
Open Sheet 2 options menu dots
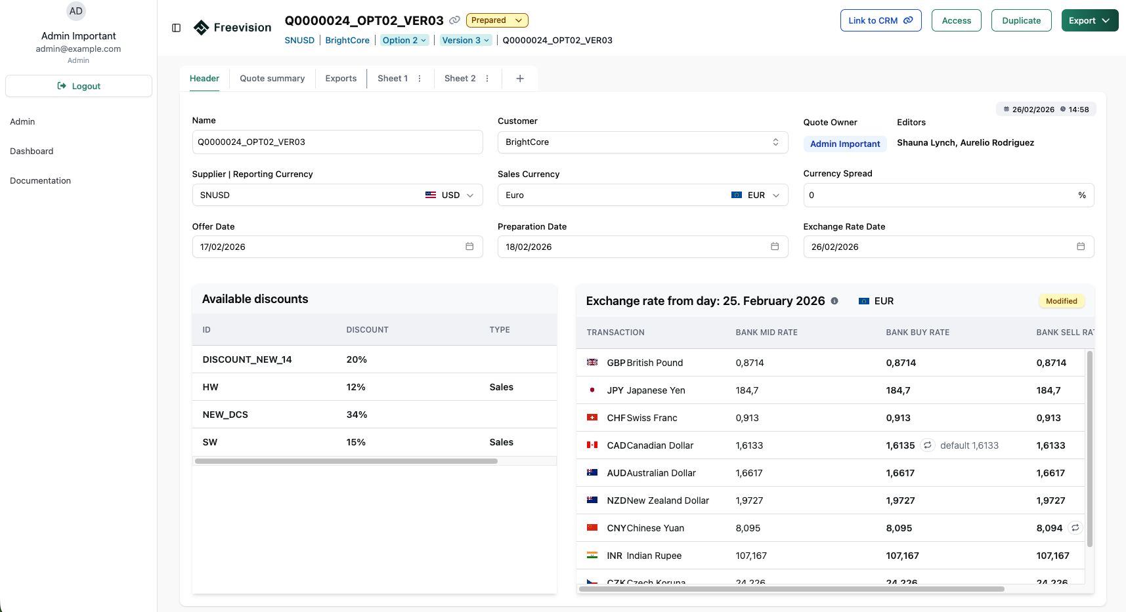[487, 79]
